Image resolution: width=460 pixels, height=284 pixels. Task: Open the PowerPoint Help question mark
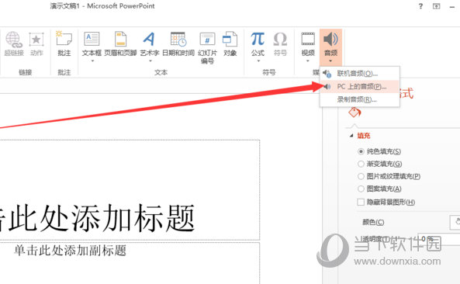420,6
